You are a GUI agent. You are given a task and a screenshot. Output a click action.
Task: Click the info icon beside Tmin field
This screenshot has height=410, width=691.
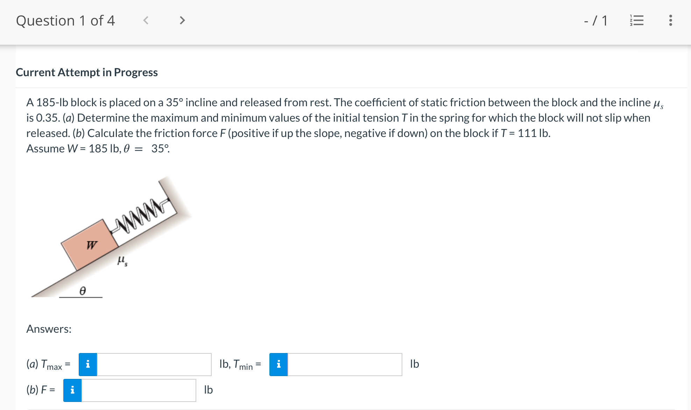(x=278, y=364)
